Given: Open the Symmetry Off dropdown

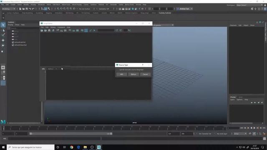Looking at the screenshot, I should [104, 9].
